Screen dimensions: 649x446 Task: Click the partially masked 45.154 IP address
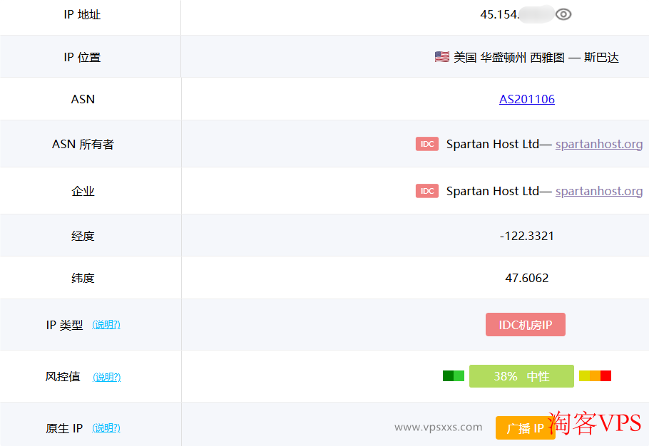tap(499, 14)
